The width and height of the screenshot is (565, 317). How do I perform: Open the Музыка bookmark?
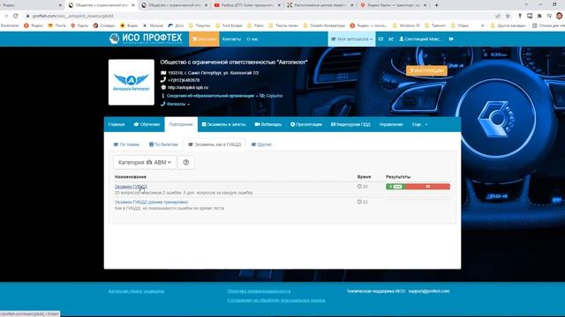153,26
